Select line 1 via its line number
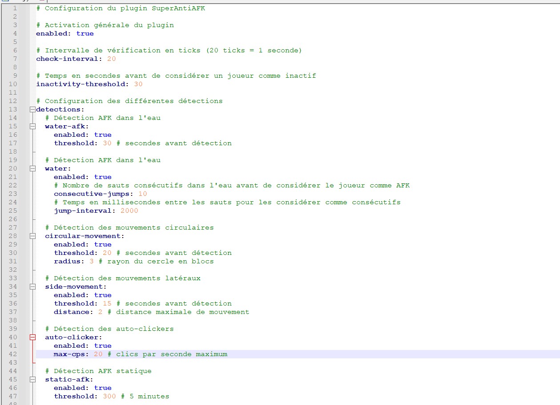 coord(16,8)
